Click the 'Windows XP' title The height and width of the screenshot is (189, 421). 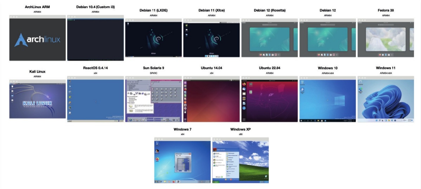(241, 129)
